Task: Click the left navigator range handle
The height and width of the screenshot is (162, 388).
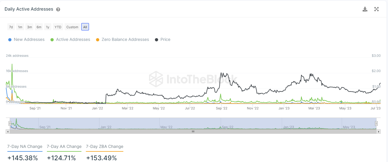Action: tap(10, 123)
